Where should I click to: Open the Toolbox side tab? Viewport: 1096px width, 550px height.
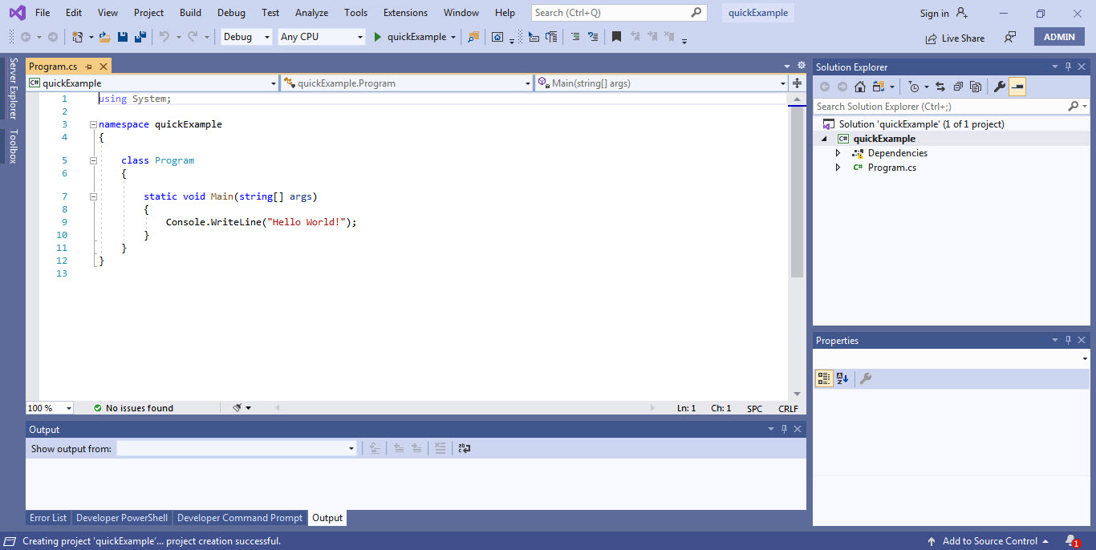point(12,147)
